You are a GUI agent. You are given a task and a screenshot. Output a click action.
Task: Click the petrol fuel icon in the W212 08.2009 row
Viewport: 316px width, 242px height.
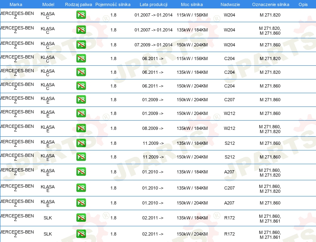pos(81,128)
